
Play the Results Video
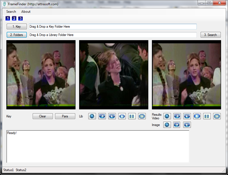197,116
